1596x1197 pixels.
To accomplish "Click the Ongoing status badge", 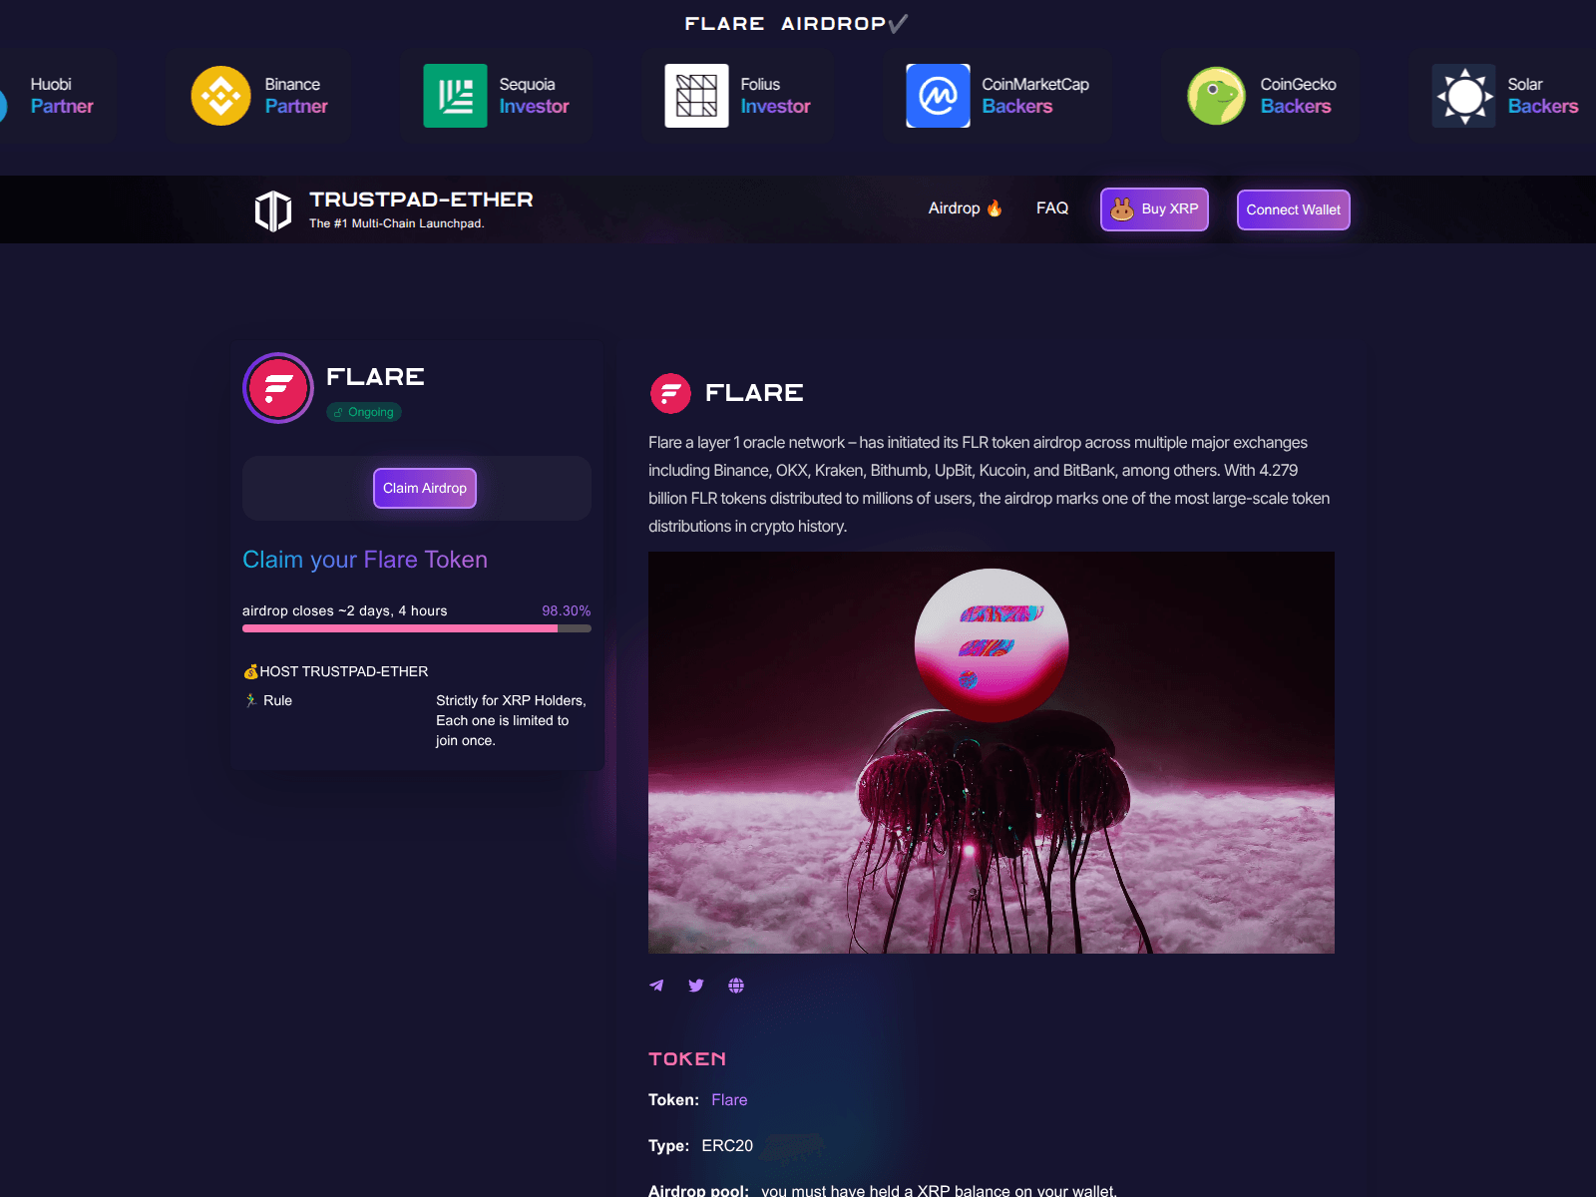I will (x=364, y=412).
